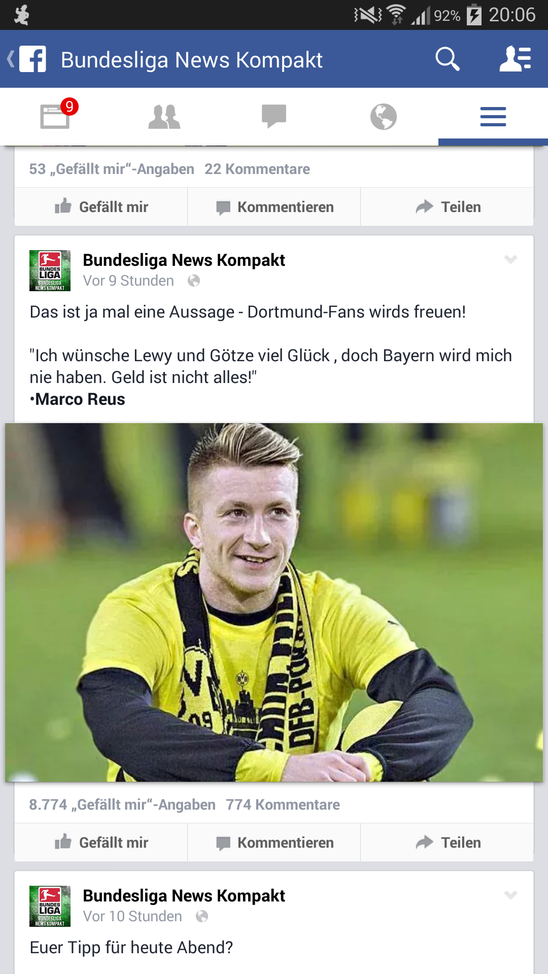Like the Marco Reus post

pos(101,842)
